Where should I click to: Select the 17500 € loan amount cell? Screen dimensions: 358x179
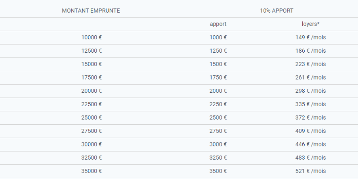pos(91,78)
